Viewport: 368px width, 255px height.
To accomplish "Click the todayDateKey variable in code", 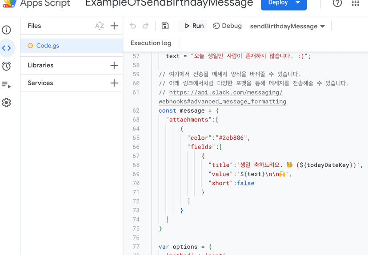I will point(328,165).
